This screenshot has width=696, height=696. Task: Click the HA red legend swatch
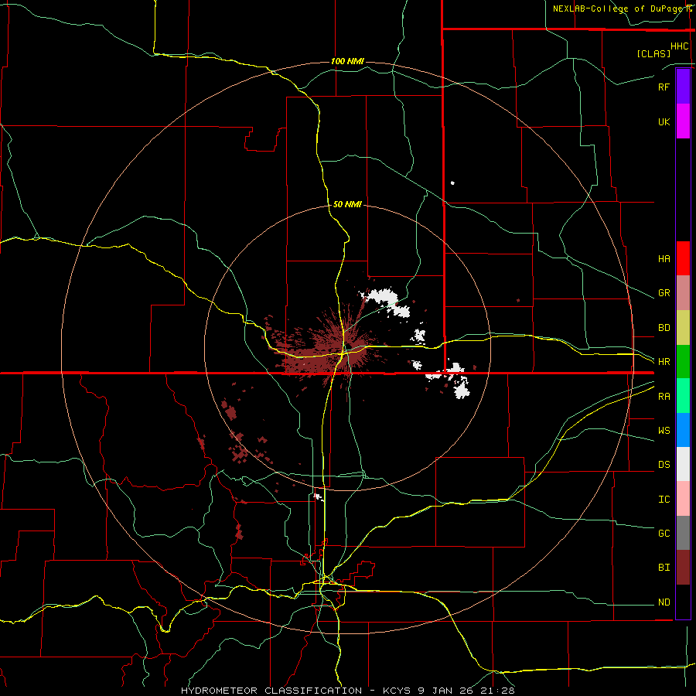(x=683, y=258)
